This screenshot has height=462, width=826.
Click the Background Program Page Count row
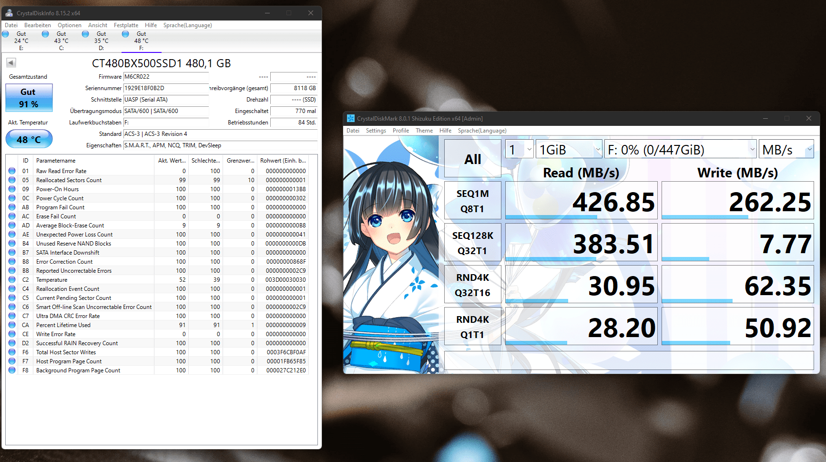(x=157, y=370)
